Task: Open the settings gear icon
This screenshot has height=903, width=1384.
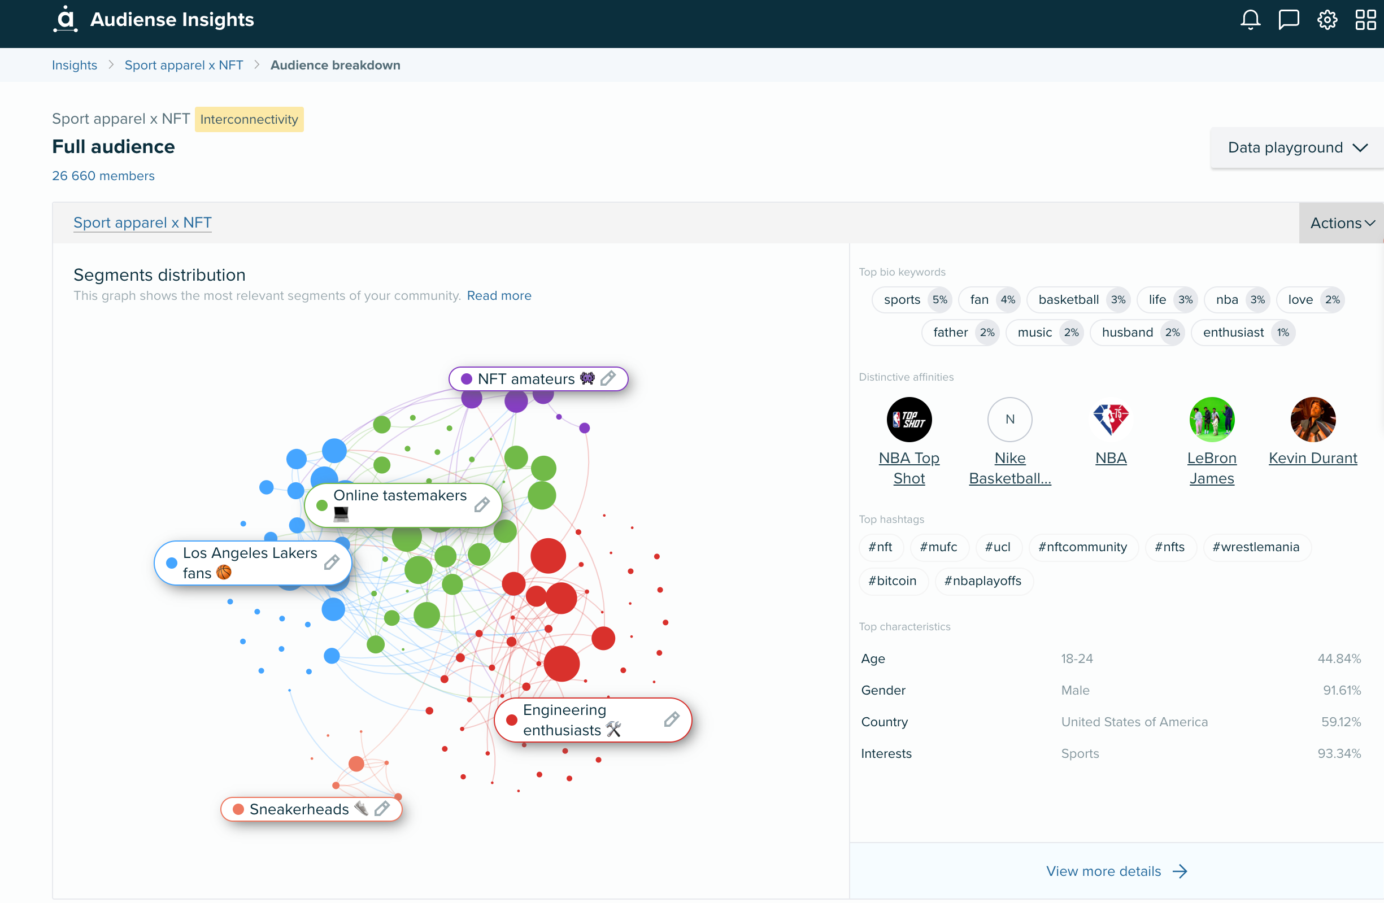Action: point(1327,20)
